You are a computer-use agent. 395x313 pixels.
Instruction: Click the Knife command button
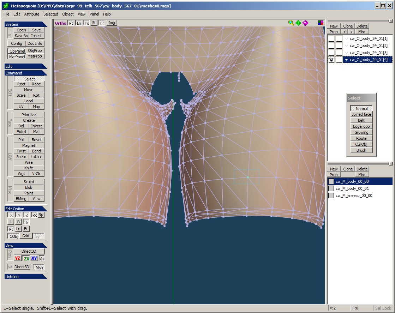(x=29, y=168)
